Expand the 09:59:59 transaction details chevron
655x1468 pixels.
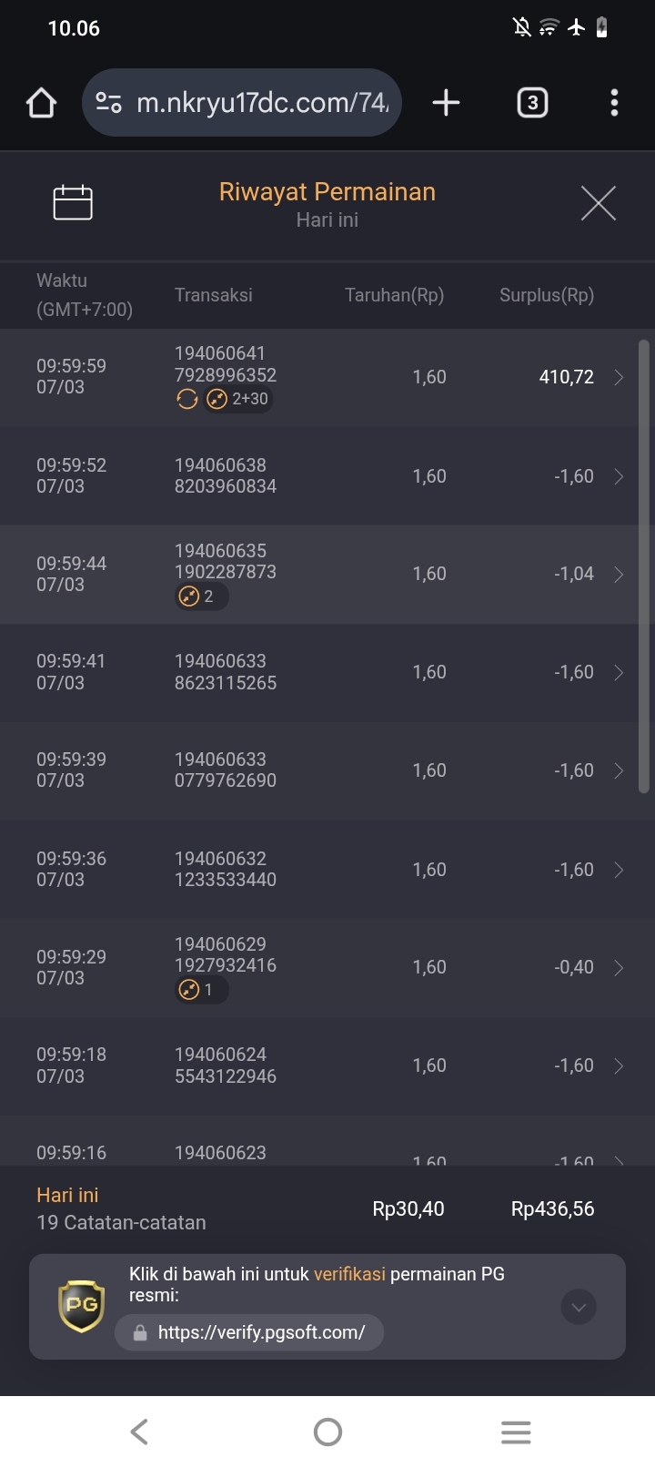(x=619, y=377)
